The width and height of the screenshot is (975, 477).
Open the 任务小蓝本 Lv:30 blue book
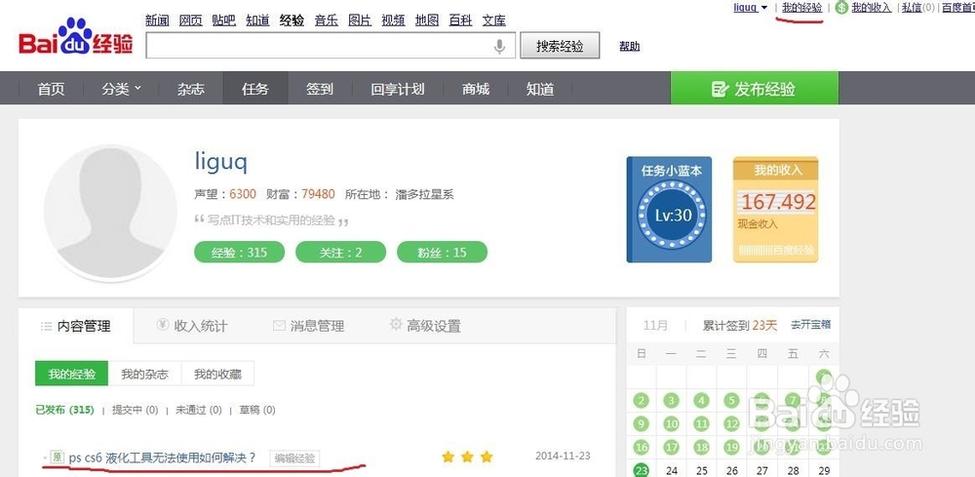[x=669, y=209]
